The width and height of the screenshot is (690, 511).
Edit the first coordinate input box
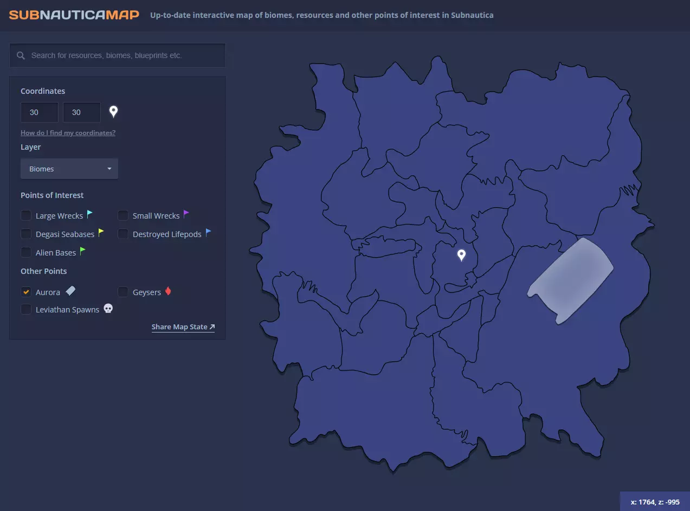tap(40, 112)
